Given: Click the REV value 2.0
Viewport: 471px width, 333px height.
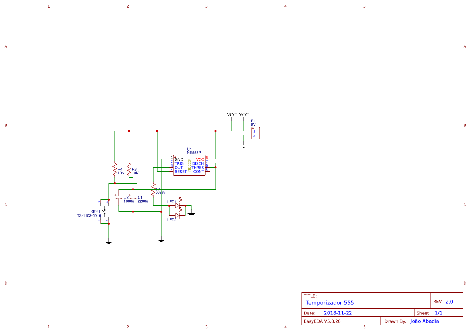Looking at the screenshot, I should pos(449,302).
